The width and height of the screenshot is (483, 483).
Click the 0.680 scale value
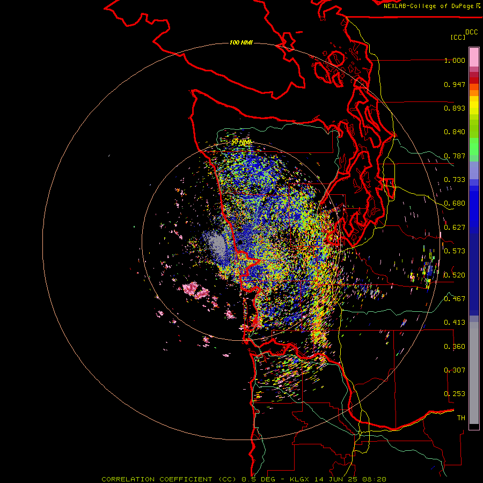pos(455,203)
